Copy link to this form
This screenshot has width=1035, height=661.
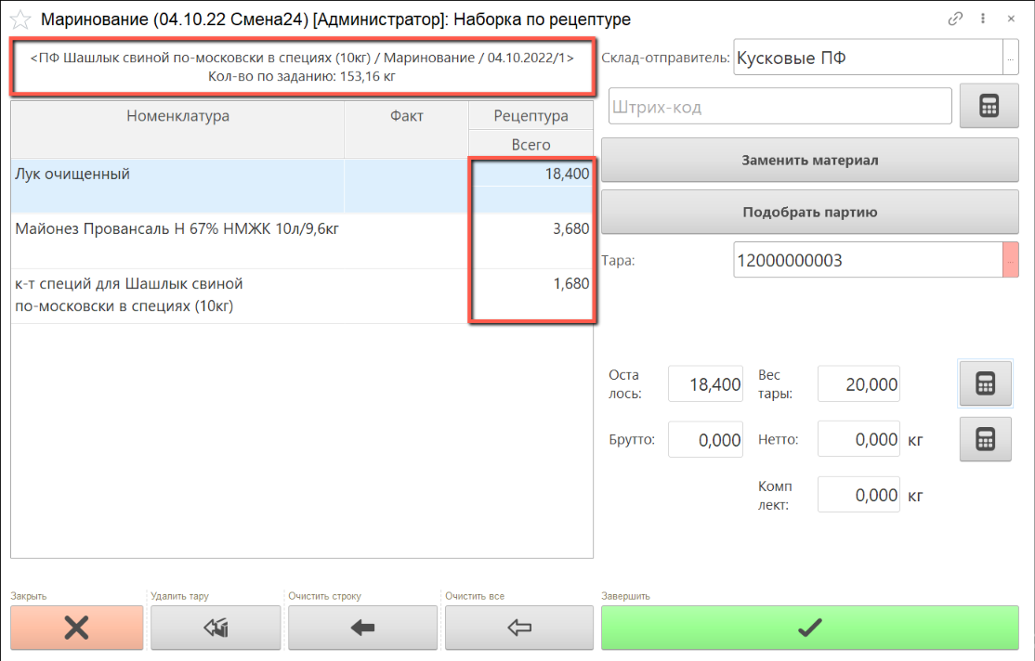954,19
